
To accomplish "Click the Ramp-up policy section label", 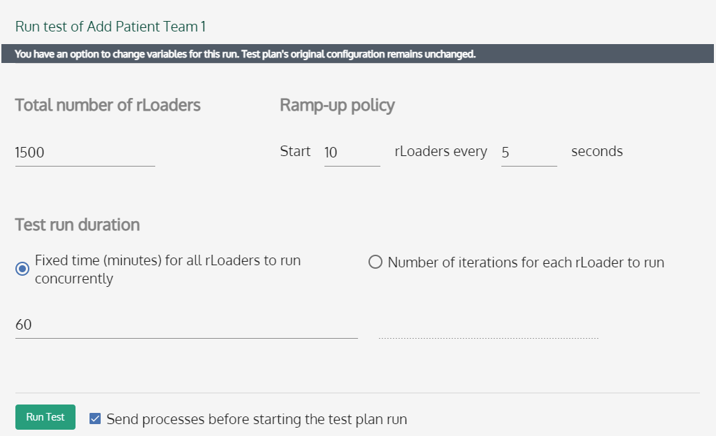I will pos(337,105).
